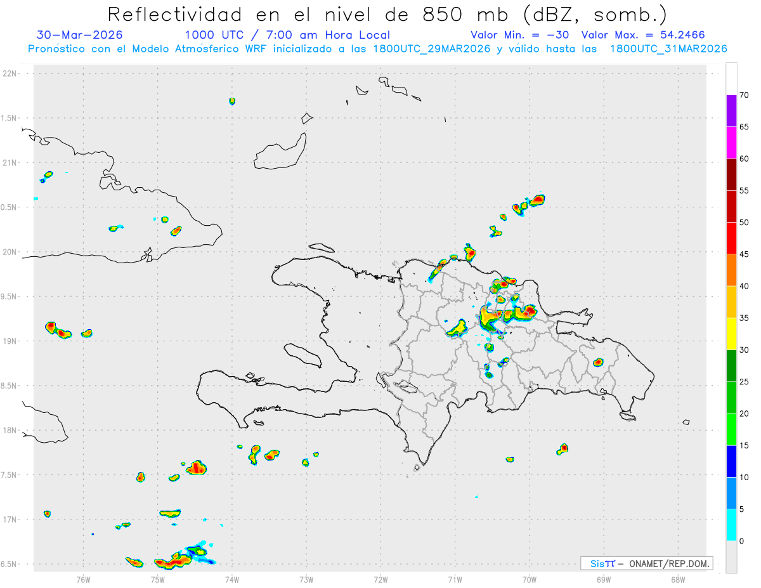Select the magenta 60-65 dBZ legend color

(731, 143)
